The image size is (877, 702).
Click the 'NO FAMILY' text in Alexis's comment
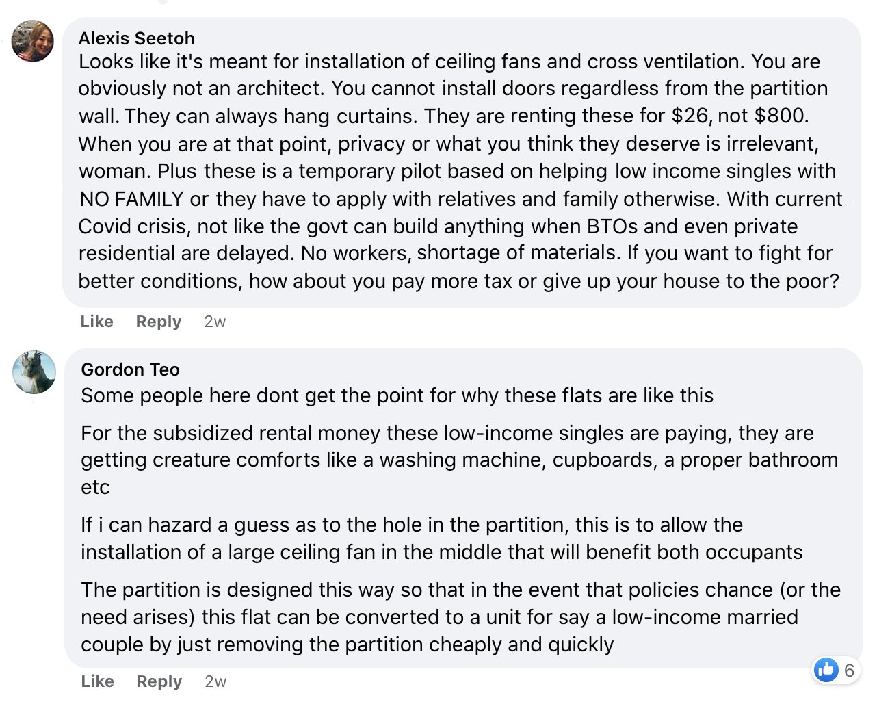pos(131,199)
